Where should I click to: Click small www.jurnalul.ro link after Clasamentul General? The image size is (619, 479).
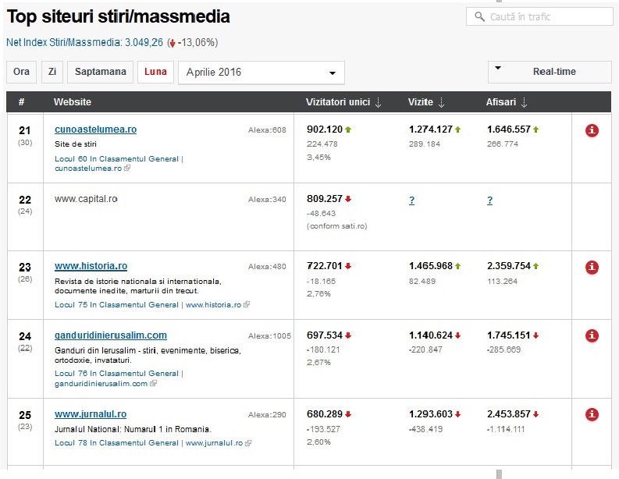coord(214,443)
